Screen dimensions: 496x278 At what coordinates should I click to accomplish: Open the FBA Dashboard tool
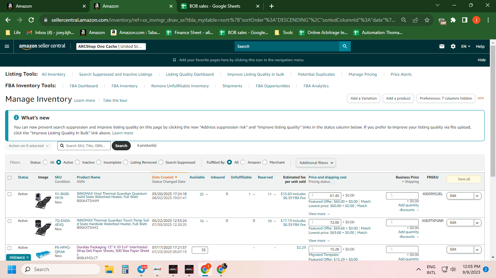[x=84, y=86]
